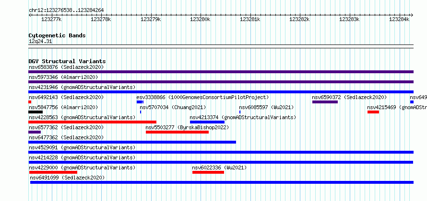The image size is (427, 201).
Task: Click the 123277k ruler position
Action: coord(51,19)
